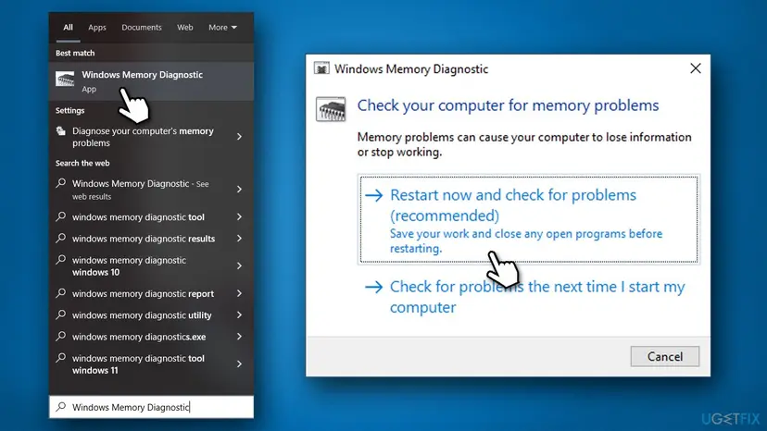Switch to the Documents search tab

[x=142, y=28]
